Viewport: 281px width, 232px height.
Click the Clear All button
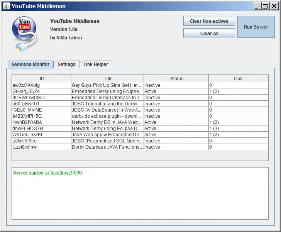pyautogui.click(x=209, y=33)
